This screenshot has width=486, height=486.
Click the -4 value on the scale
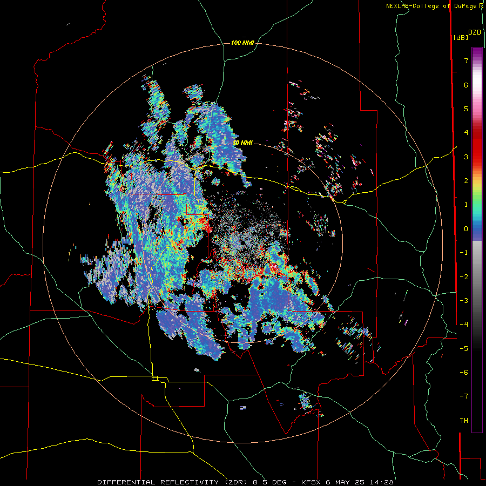[464, 325]
